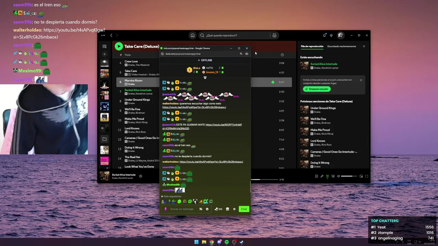Select the track Make Me Proud in tracklist
This screenshot has width=438, height=246.
pos(134,119)
